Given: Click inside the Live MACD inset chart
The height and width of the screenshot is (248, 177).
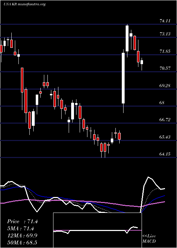Looking at the screenshot, I should pyautogui.click(x=97, y=230).
